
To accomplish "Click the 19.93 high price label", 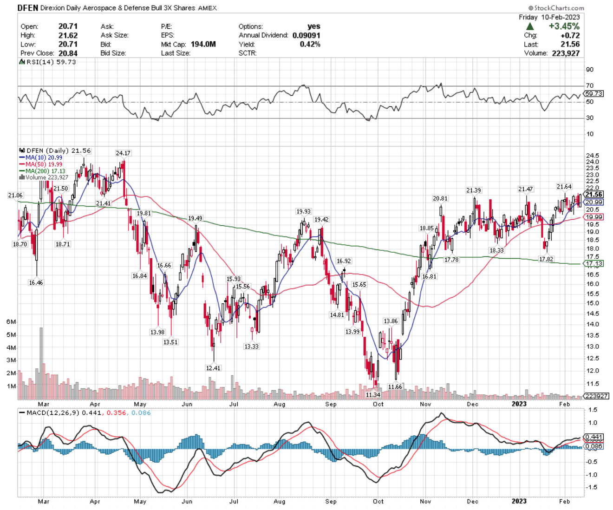I will 304,212.
